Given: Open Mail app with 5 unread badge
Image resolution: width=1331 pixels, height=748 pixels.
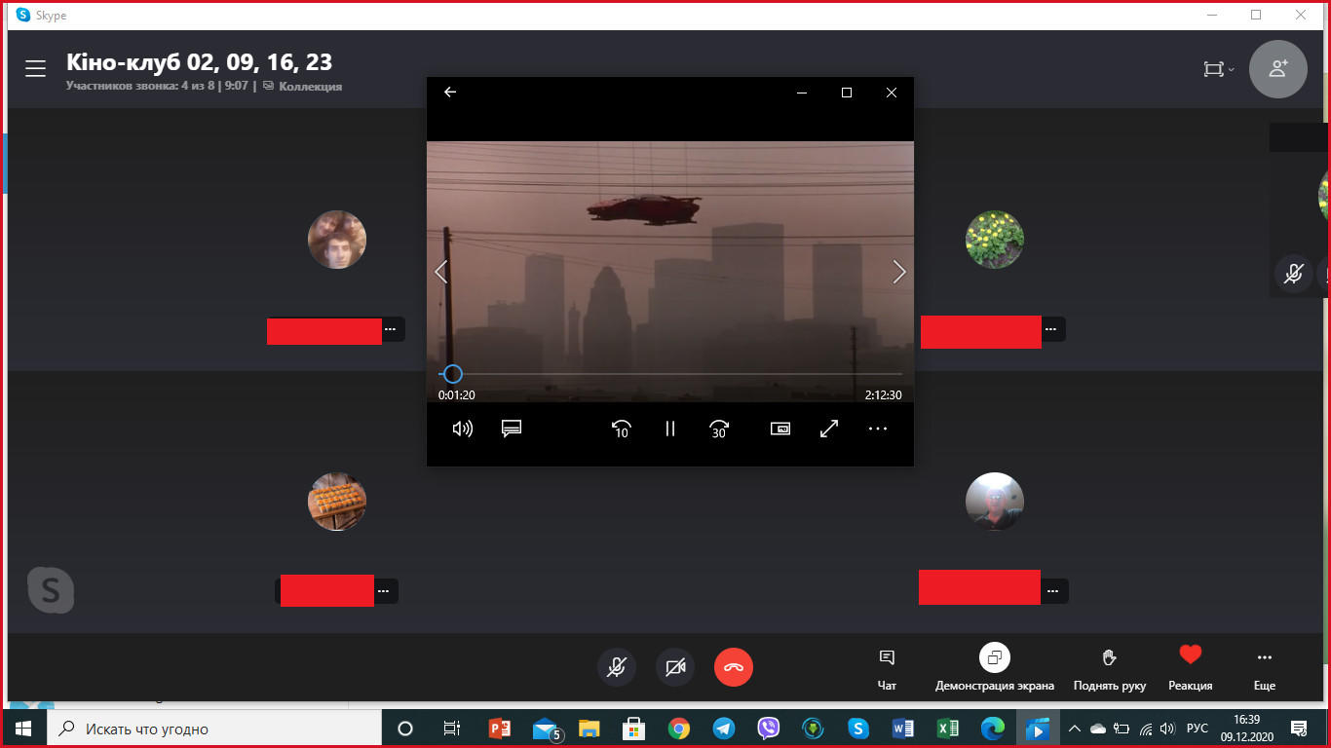Looking at the screenshot, I should [x=547, y=729].
